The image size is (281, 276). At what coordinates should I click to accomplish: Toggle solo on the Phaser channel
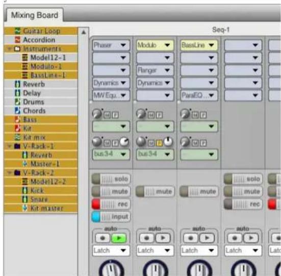[x=111, y=179]
